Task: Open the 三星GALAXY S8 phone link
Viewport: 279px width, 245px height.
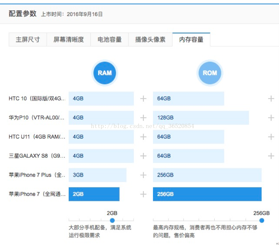Action: pos(37,156)
